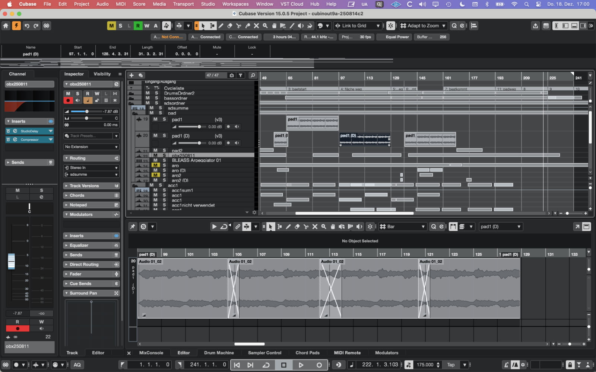Select the Range Selection tool in the toolbar
Screen dimensions: 596x372
(212, 26)
